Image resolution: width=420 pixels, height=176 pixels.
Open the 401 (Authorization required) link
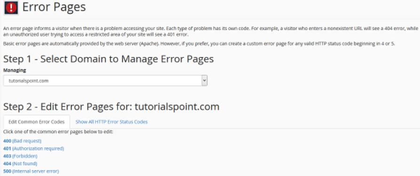click(x=33, y=148)
